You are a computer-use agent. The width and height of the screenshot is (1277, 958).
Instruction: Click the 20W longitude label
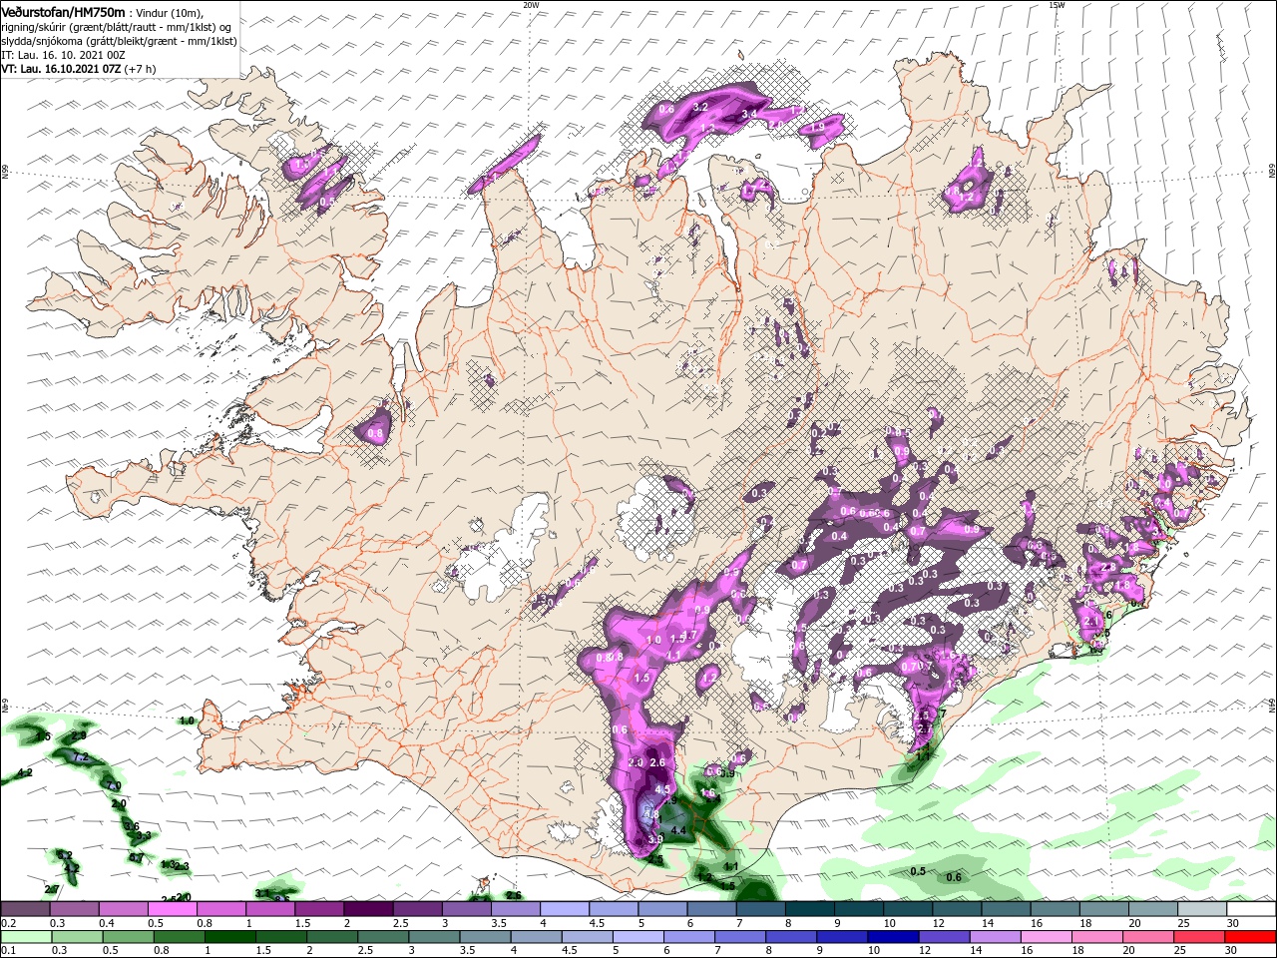(x=531, y=5)
